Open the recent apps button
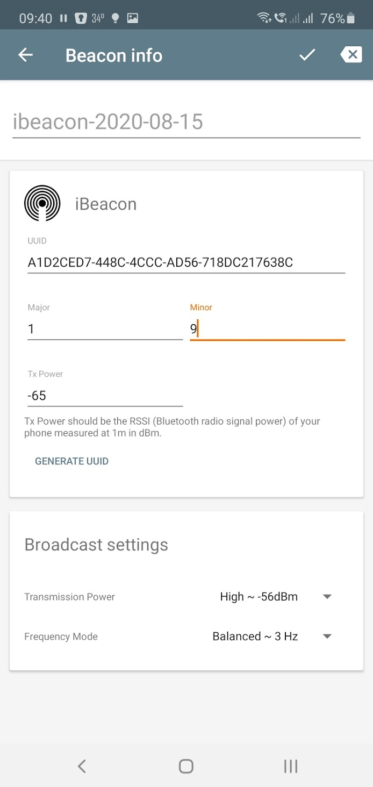Viewport: 373px width, 787px height. (290, 766)
